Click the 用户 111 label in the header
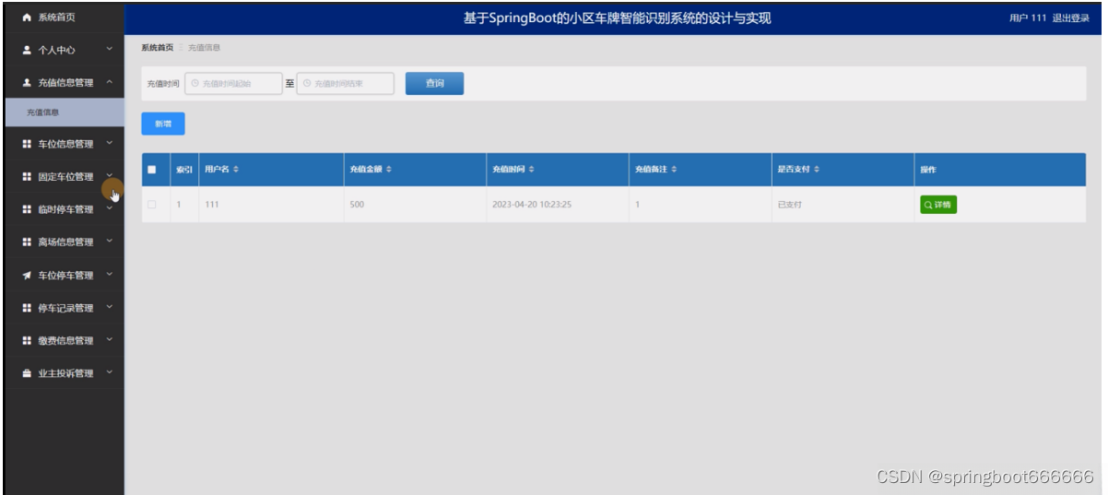The height and width of the screenshot is (495, 1108). pyautogui.click(x=1028, y=18)
